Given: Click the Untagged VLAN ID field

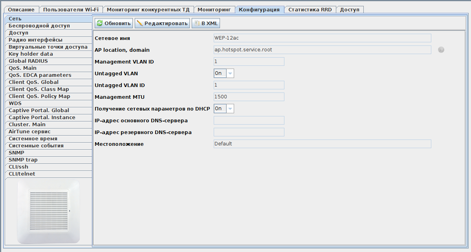Looking at the screenshot, I should [249, 85].
